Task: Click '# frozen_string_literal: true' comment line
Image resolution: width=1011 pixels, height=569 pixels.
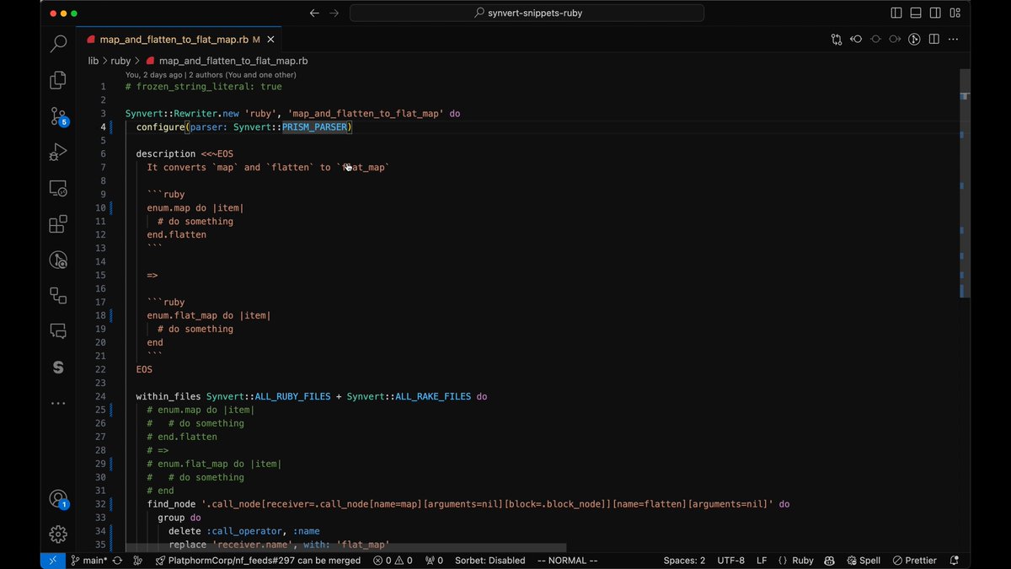Action: click(204, 87)
